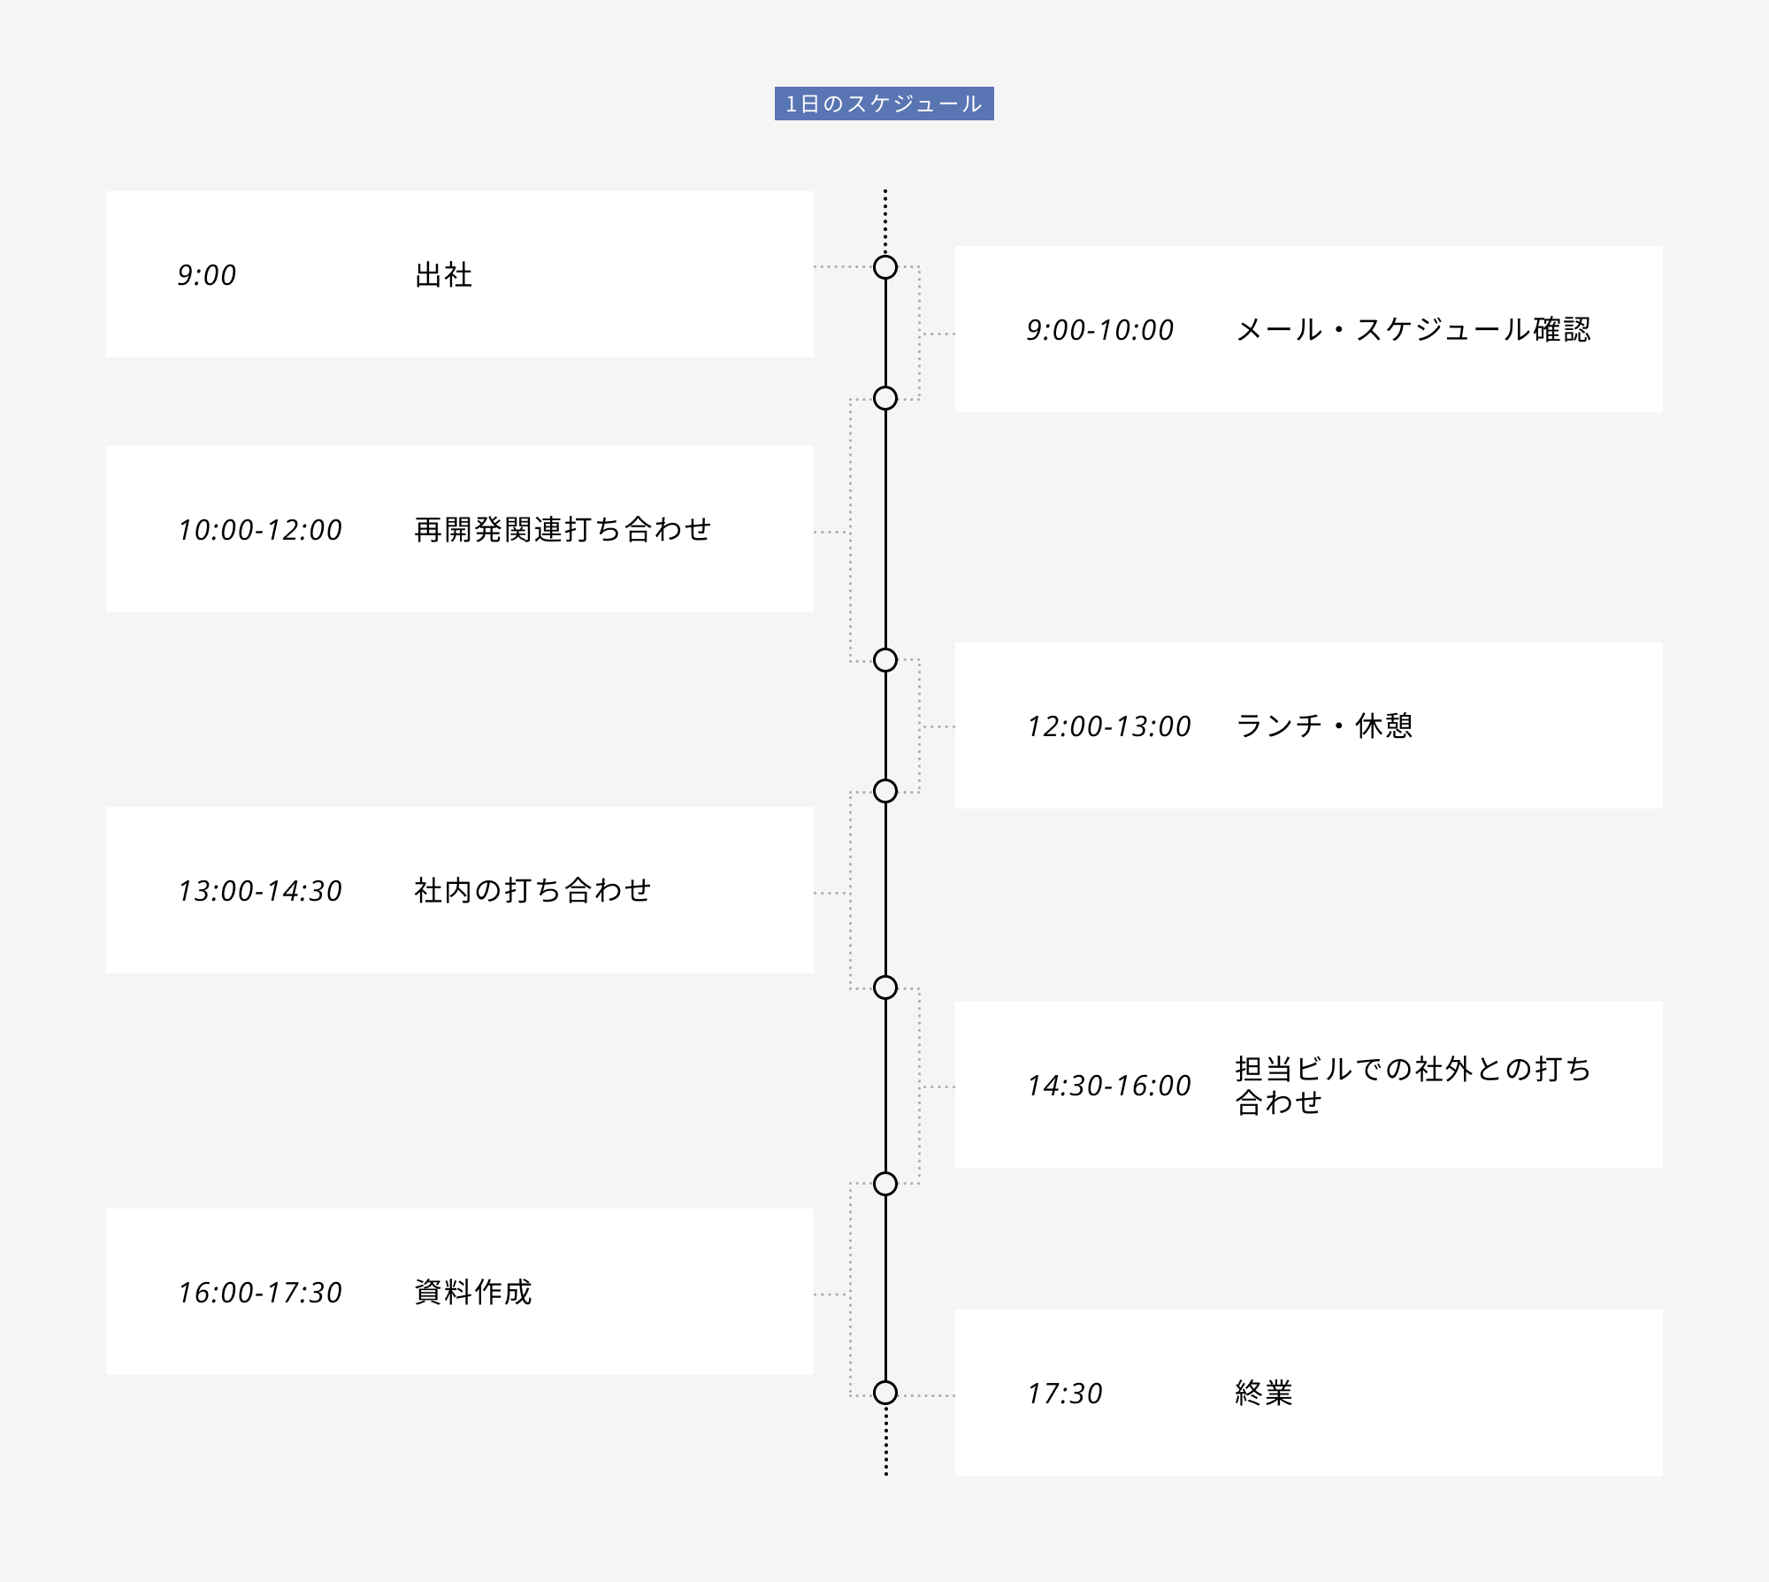Click the timeline circle marking 14:30

point(885,987)
